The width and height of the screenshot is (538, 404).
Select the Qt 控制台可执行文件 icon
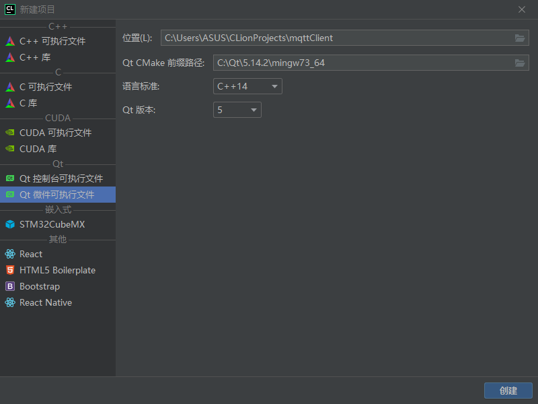[x=10, y=178]
